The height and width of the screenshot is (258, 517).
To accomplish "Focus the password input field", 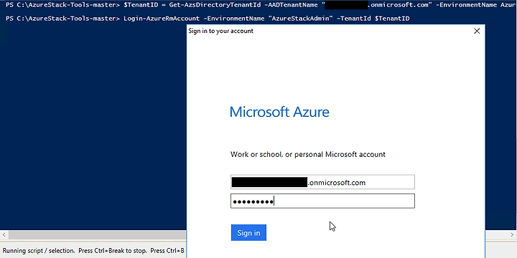I will coord(322,201).
